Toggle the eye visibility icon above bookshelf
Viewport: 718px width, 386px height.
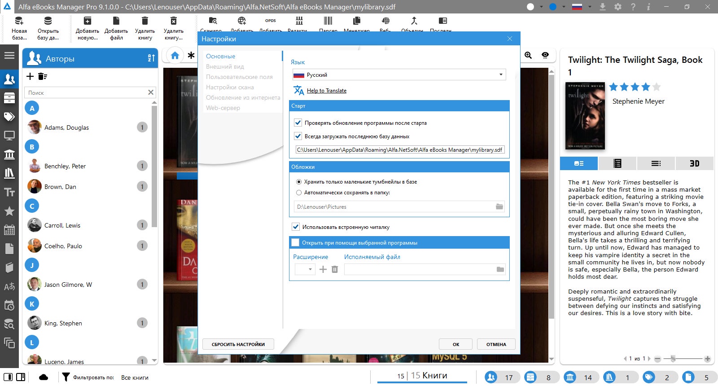[x=545, y=55]
